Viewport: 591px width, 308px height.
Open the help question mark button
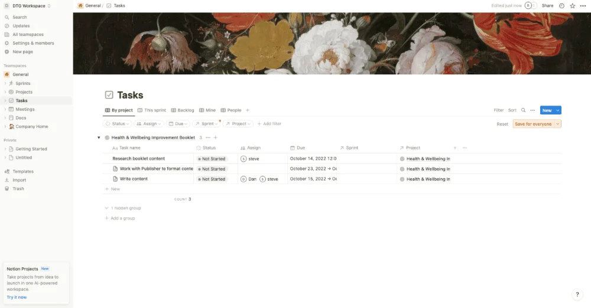coord(577,294)
